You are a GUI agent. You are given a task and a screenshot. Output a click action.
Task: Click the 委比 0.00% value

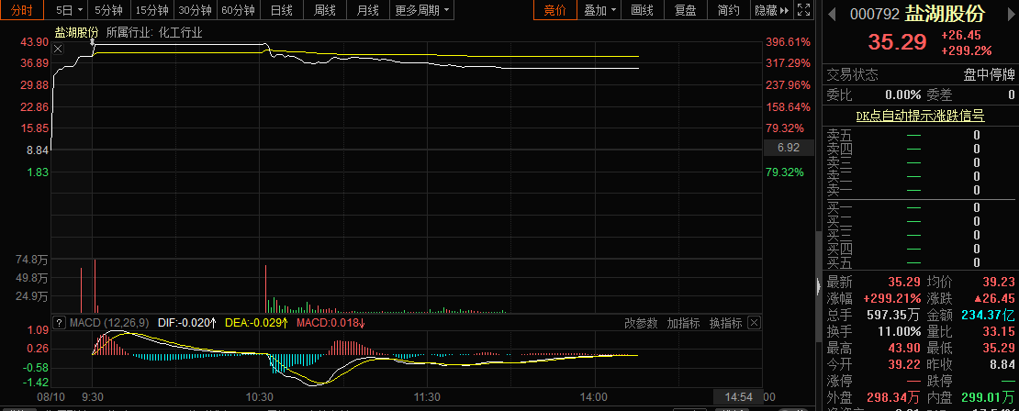[x=902, y=95]
